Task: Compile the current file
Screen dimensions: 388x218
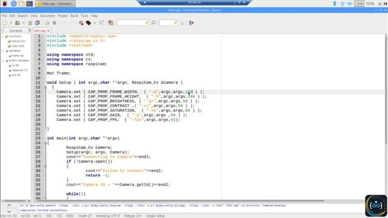Action: pyautogui.click(x=81, y=23)
